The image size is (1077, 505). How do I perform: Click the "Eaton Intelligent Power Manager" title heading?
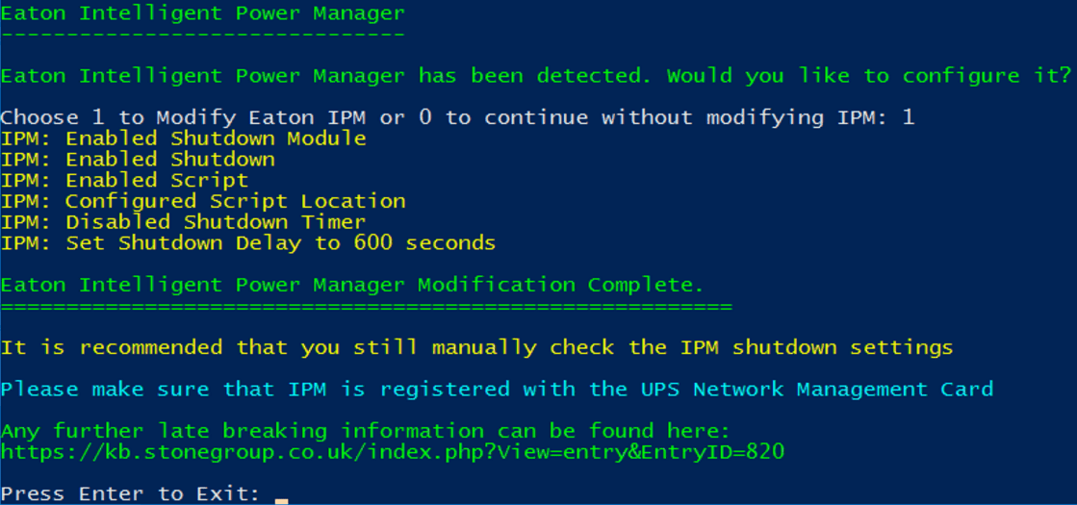(202, 13)
